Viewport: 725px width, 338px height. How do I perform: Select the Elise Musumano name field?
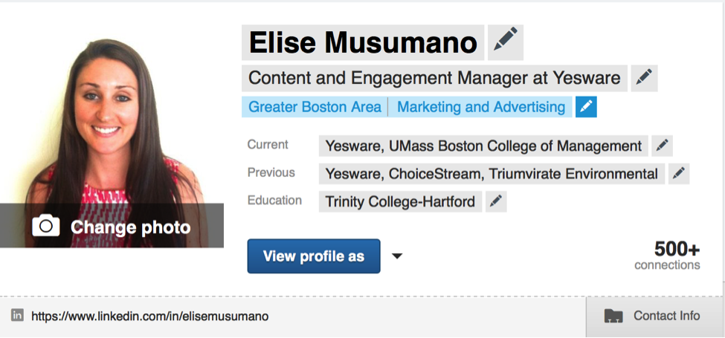(363, 42)
